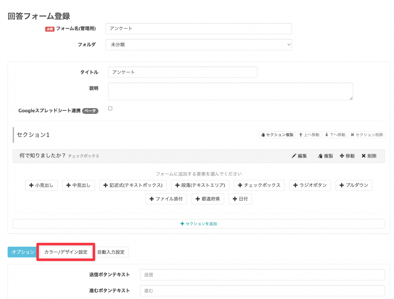Image resolution: width=394 pixels, height=299 pixels.
Task: Open the カラー/デザイン設定 tab
Action: coord(66,252)
